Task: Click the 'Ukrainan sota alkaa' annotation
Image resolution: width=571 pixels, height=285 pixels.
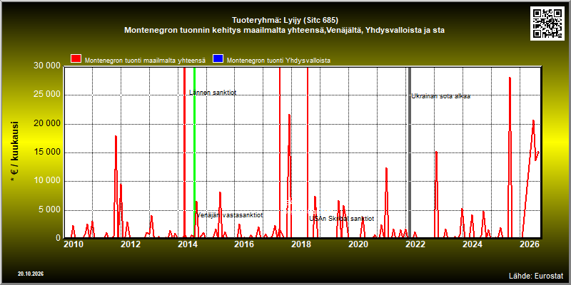Action: tap(441, 96)
